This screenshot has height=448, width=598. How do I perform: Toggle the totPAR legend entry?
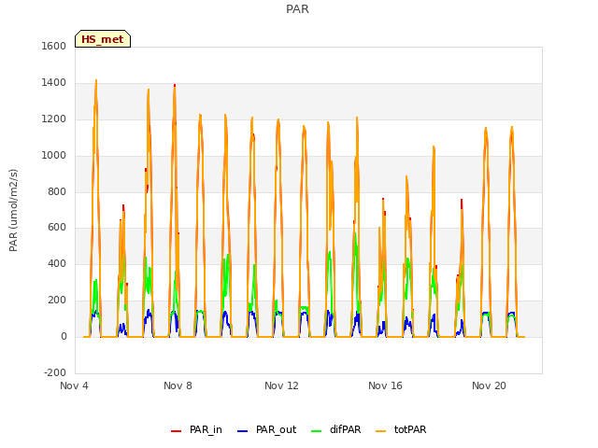click(401, 429)
